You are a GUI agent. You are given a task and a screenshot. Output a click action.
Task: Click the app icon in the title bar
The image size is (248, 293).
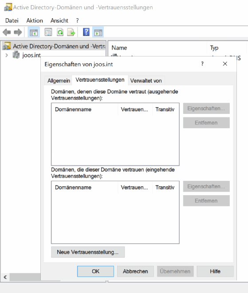pyautogui.click(x=8, y=7)
